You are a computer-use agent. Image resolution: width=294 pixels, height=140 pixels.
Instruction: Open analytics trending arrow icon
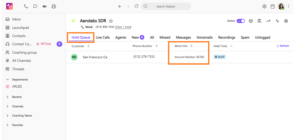click(x=268, y=21)
